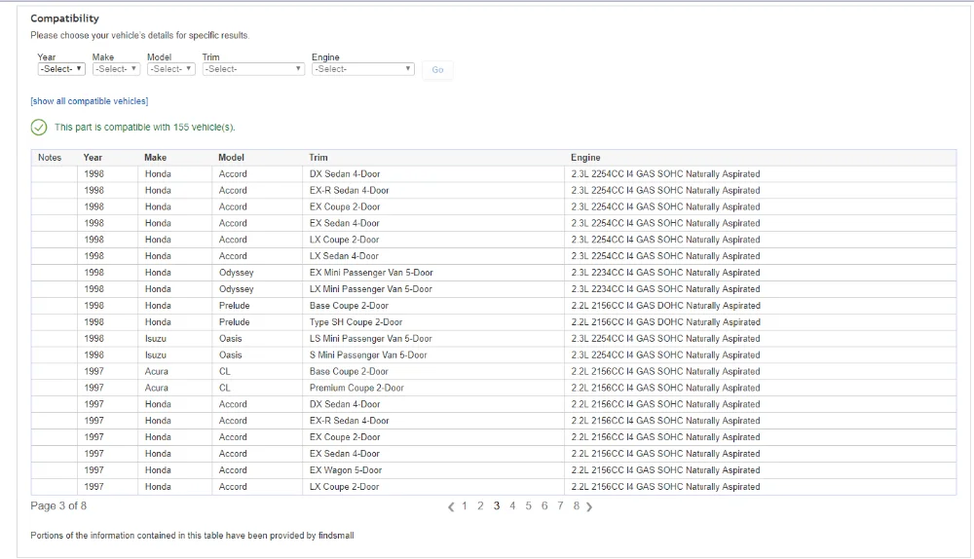This screenshot has width=974, height=559.
Task: Expand the Engine selector
Action: point(362,69)
